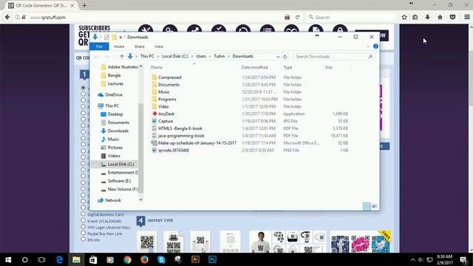Open the Compressed folder
This screenshot has height=266, width=473.
click(x=169, y=78)
